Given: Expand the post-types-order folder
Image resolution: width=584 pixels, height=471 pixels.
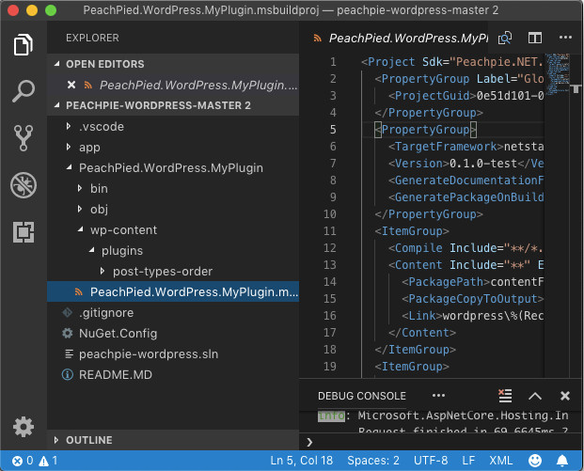Looking at the screenshot, I should click(103, 271).
